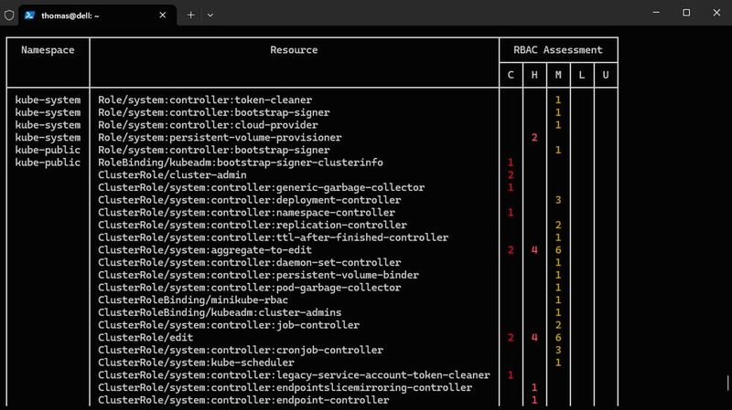
Task: Click critical count 1 for namespace-controller
Action: (x=511, y=213)
